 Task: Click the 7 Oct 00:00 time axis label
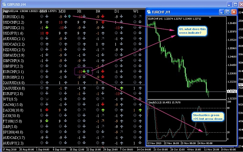click(126, 150)
